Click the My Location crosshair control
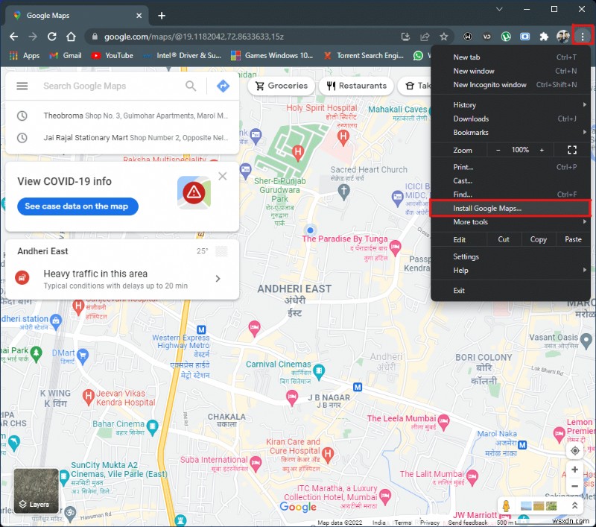The image size is (596, 527). click(574, 450)
